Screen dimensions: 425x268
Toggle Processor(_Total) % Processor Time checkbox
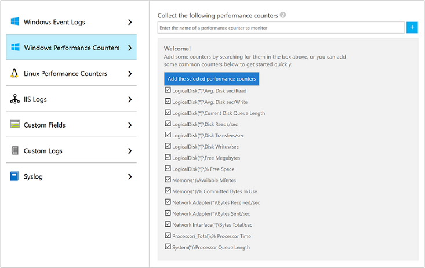click(x=168, y=236)
